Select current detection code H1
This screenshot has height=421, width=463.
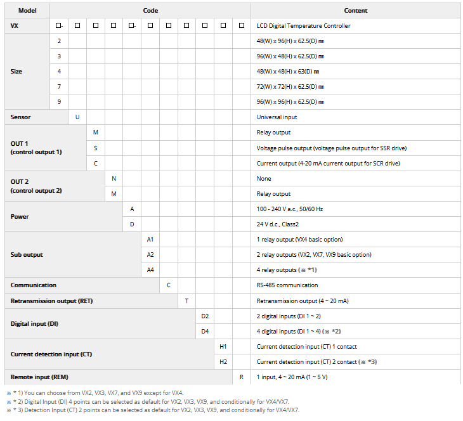(x=223, y=347)
